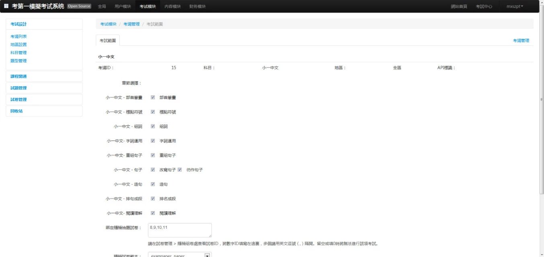Screen dimensions: 544x257
Task: Expand the exampaper_paper select box
Action: [179, 255]
